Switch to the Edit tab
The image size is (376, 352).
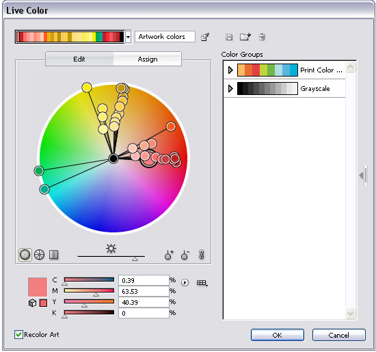coord(79,59)
